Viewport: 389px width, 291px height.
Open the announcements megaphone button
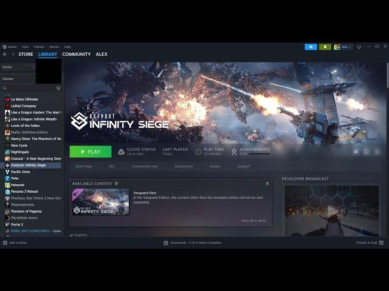coord(311,47)
